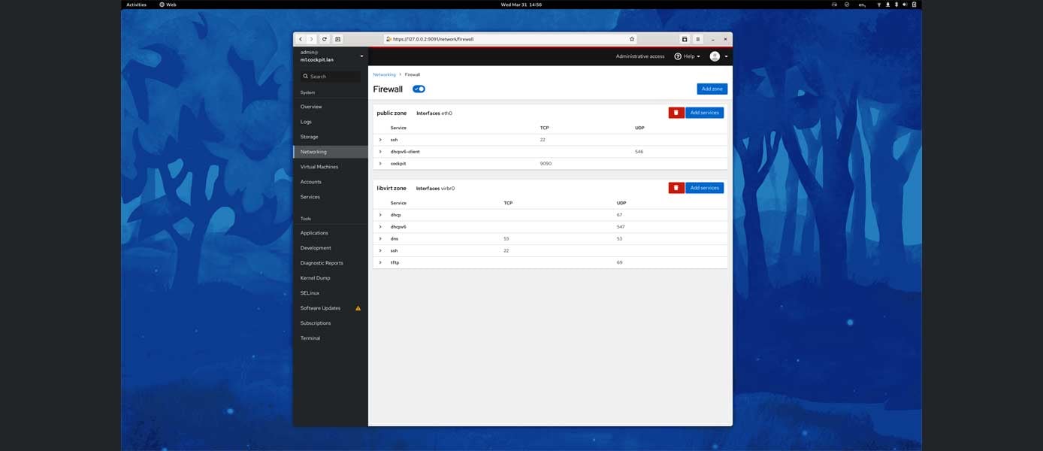The image size is (1043, 451).
Task: Expand the tftp service in libvirt zone
Action: click(x=381, y=262)
